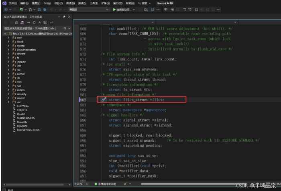
Task: Collapse the linux-2.6.18 root node
Action: coord(5,34)
